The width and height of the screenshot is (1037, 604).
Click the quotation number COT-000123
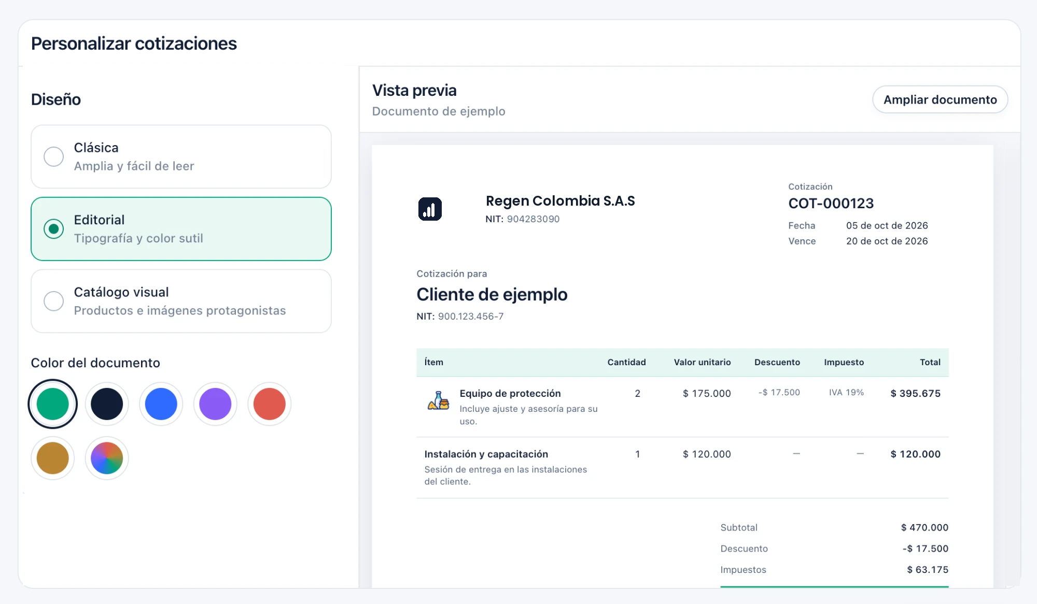(x=831, y=203)
